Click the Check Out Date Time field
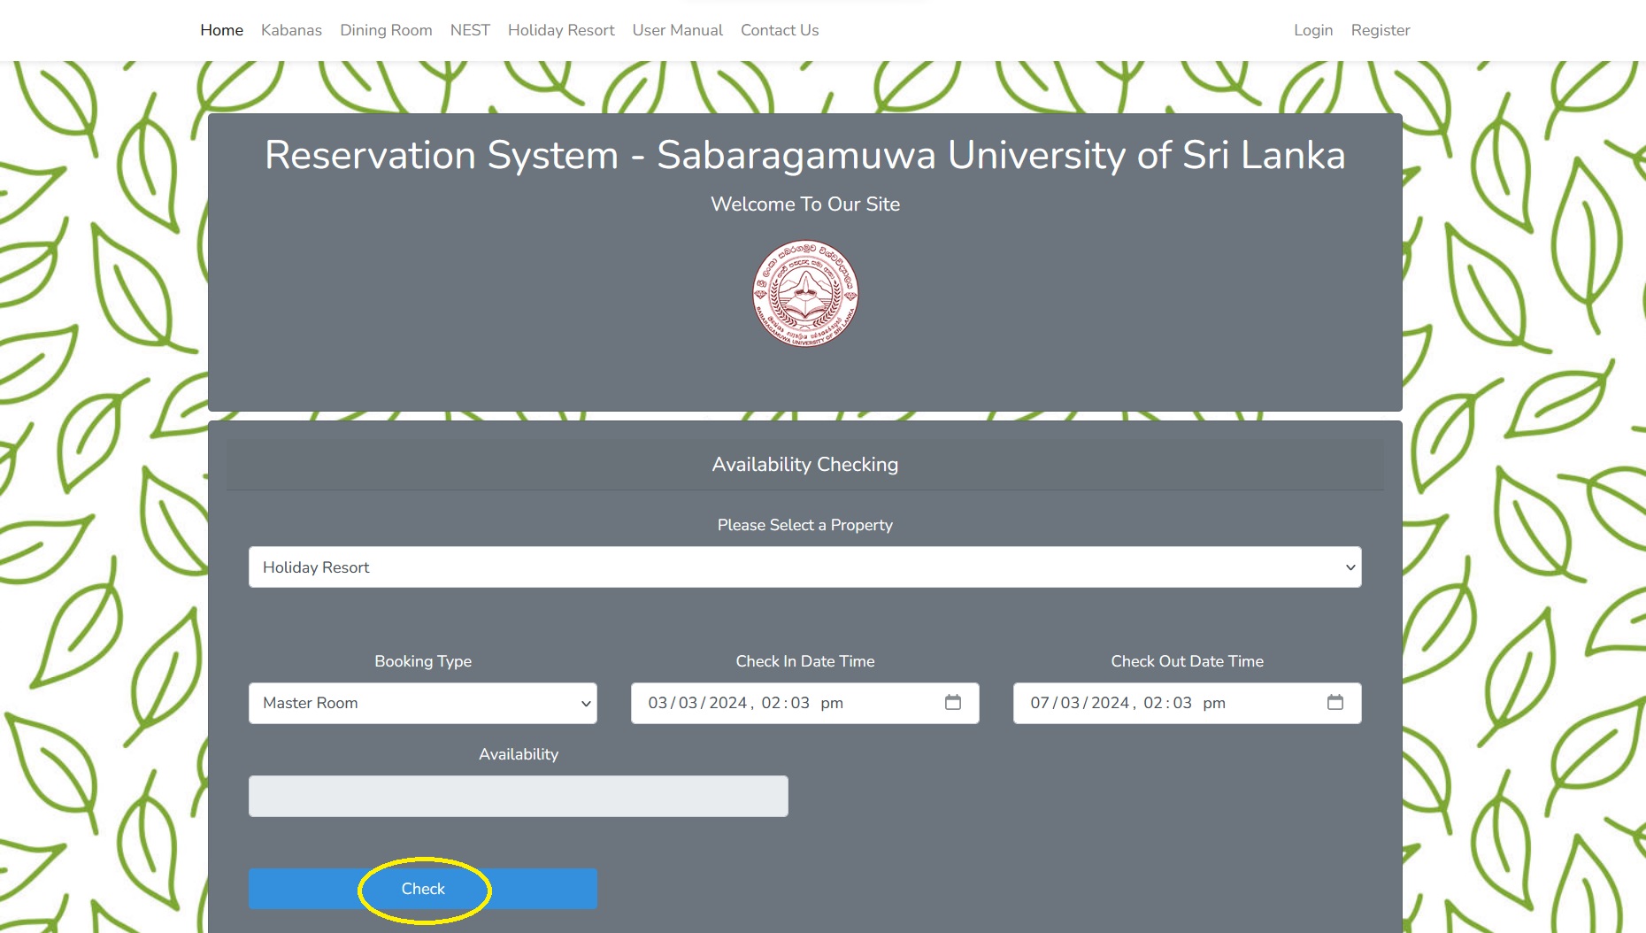The image size is (1646, 933). point(1159,703)
